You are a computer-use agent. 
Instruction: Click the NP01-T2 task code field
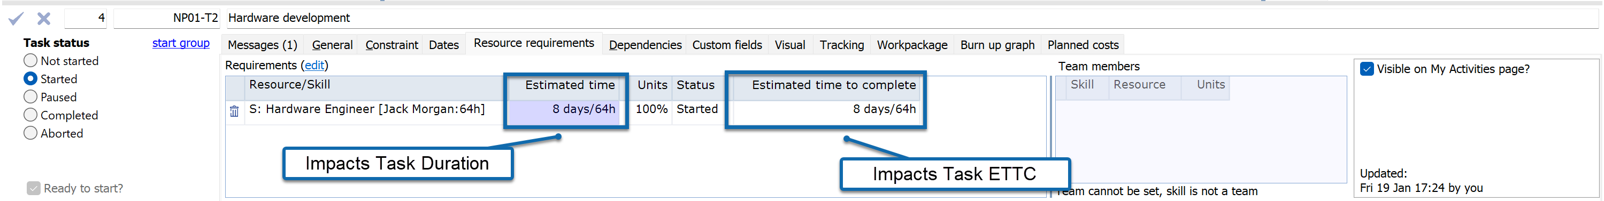(167, 18)
